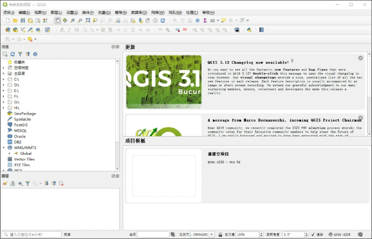Undock the Layers panel
The image size is (372, 239).
pyautogui.click(x=113, y=176)
